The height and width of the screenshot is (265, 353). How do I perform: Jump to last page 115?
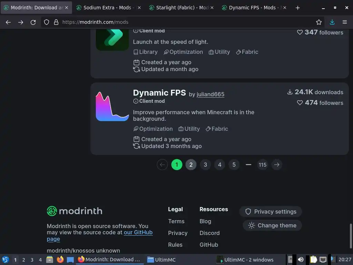point(262,165)
